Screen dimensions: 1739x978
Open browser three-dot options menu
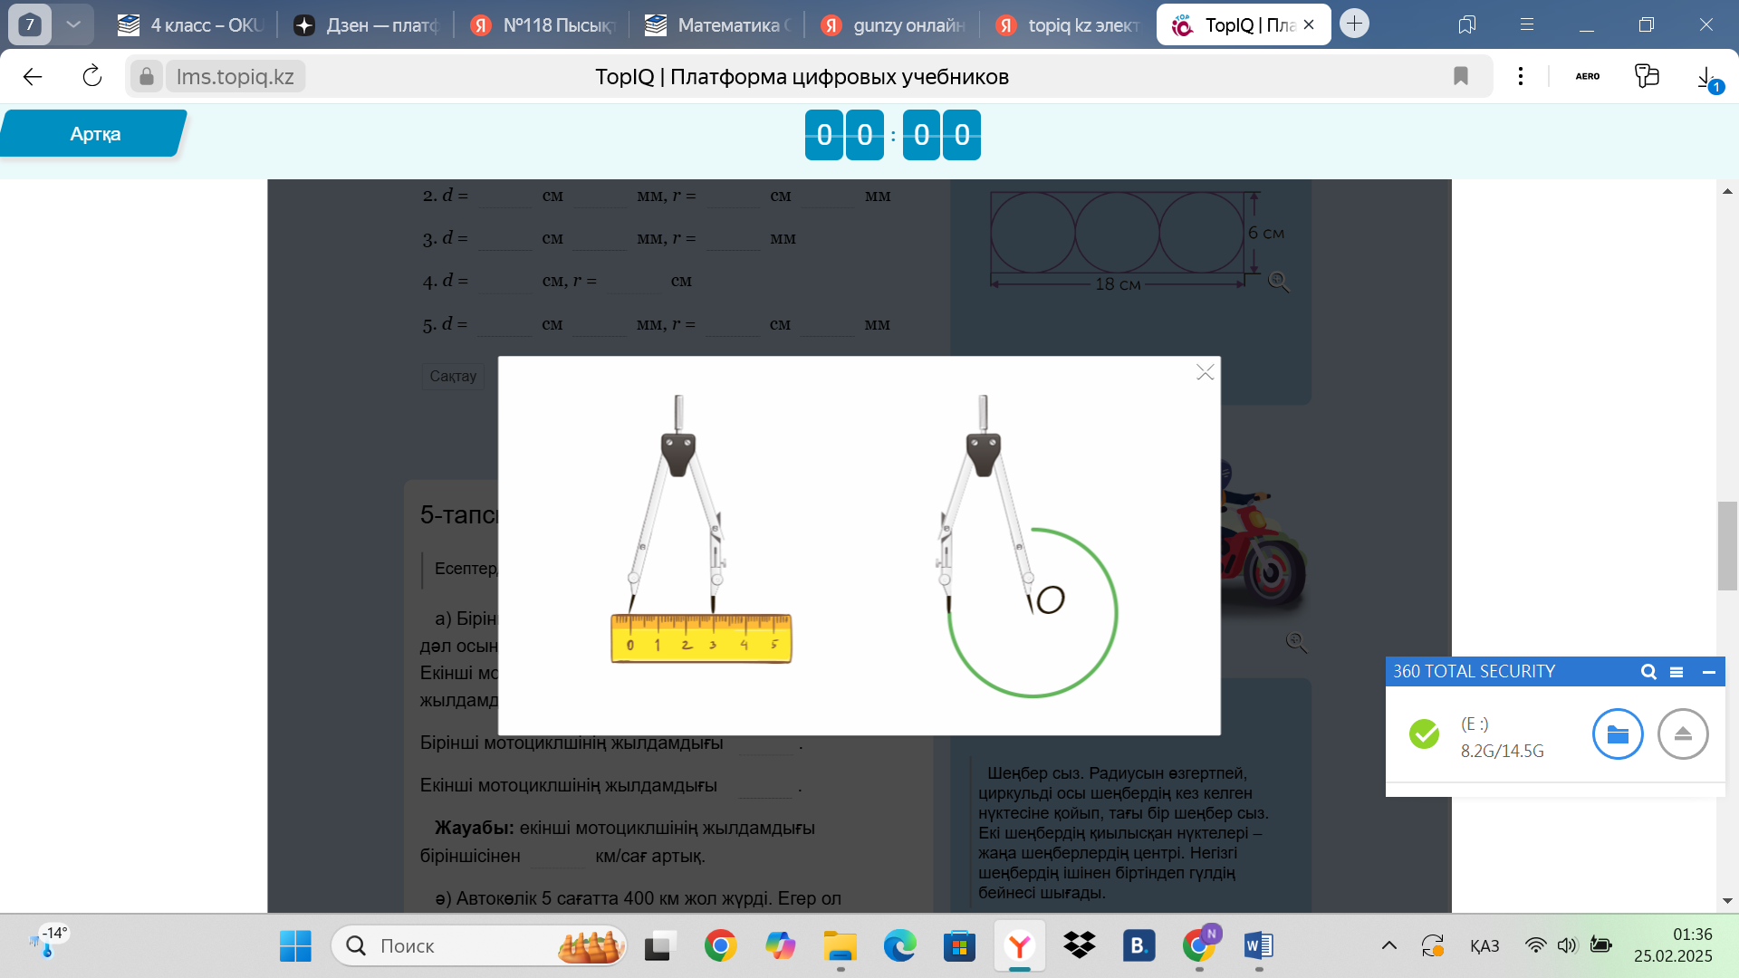[x=1521, y=76]
